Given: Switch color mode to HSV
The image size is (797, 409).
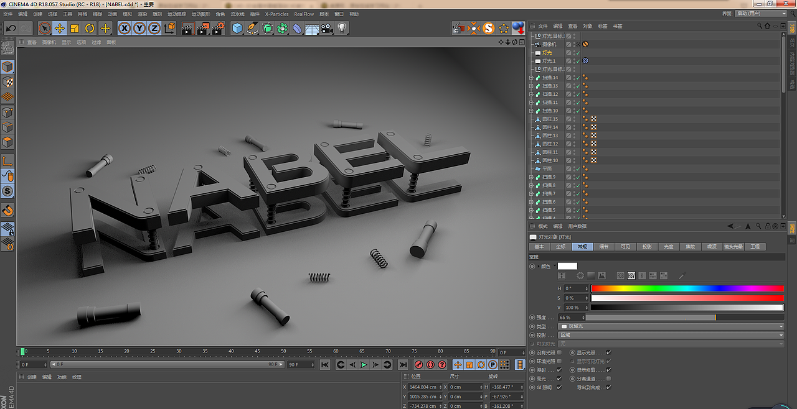Looking at the screenshot, I should (631, 275).
